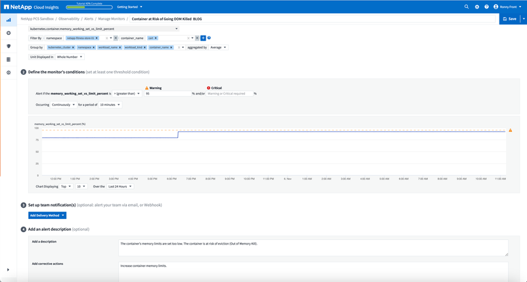Click the shield icon in the left sidebar

coord(9,46)
